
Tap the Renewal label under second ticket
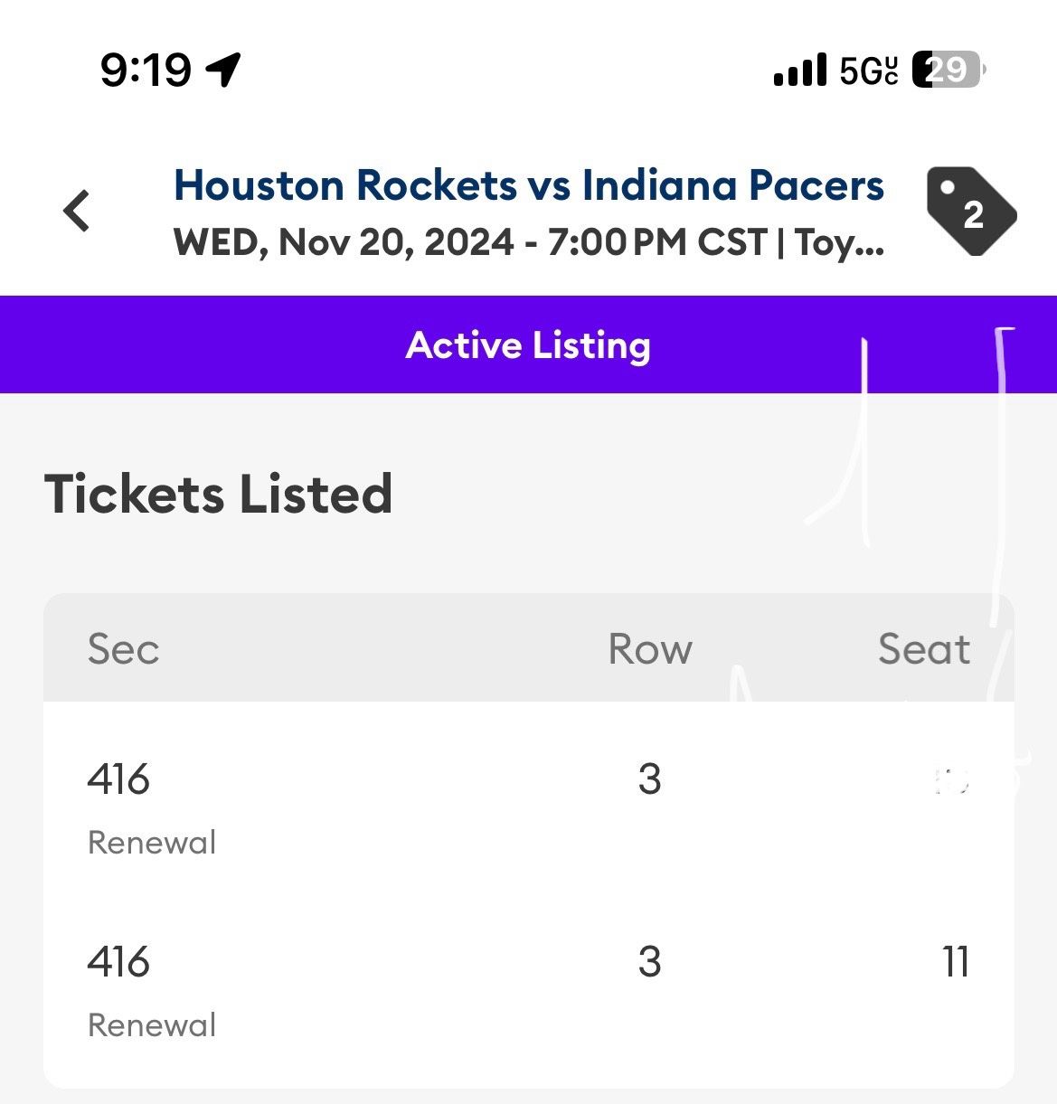152,1025
